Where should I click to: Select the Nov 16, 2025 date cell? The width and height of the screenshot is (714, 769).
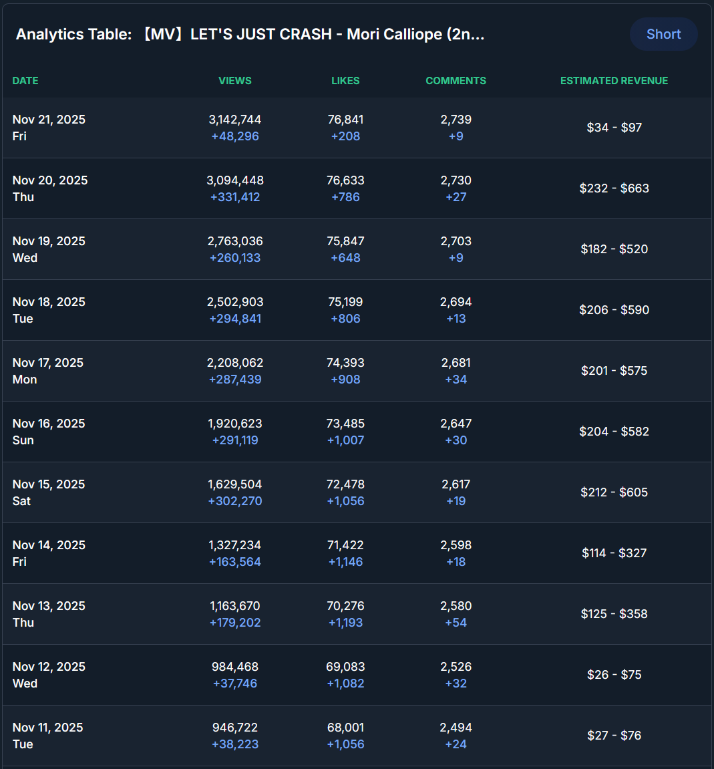[x=49, y=432]
